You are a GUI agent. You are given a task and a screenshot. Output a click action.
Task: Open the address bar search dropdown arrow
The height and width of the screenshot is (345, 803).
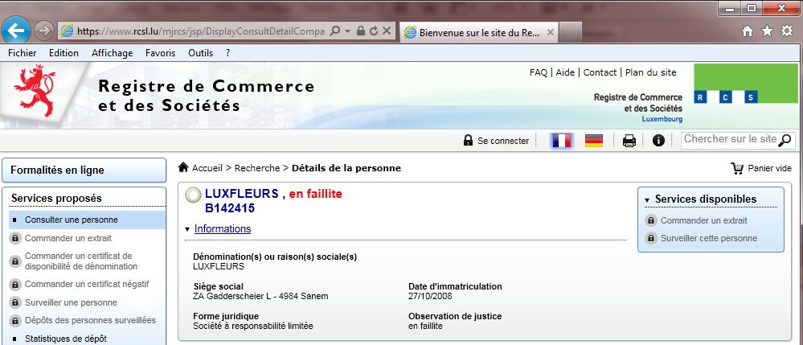(x=347, y=31)
